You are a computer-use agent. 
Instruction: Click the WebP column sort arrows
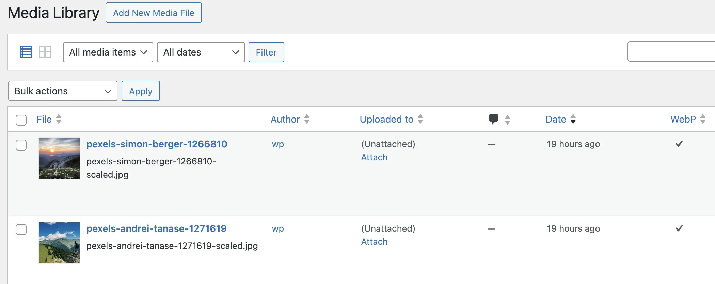point(703,119)
